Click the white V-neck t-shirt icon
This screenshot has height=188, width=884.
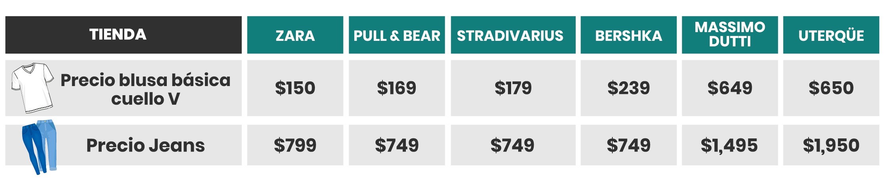pos(33,88)
